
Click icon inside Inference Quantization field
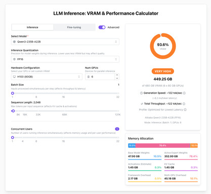pos(14,59)
